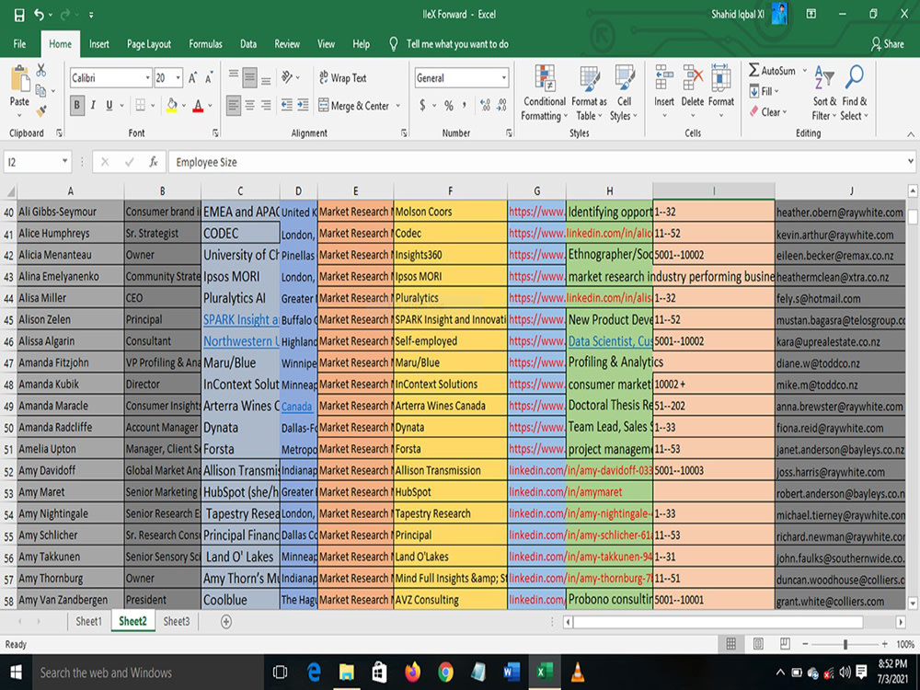The width and height of the screenshot is (920, 690).
Task: Click Increase Decimal icon
Action: coord(485,106)
